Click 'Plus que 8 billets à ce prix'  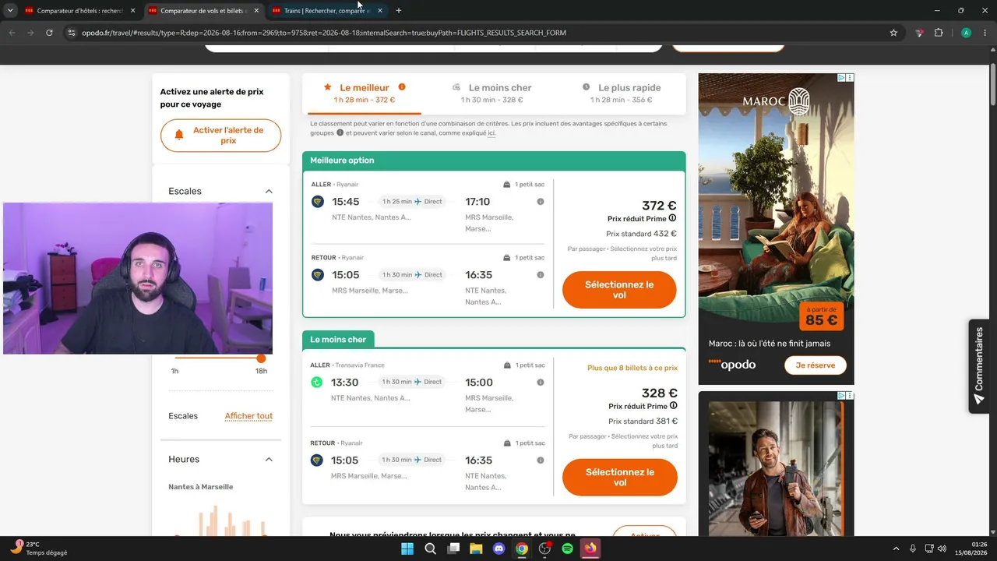(x=632, y=368)
